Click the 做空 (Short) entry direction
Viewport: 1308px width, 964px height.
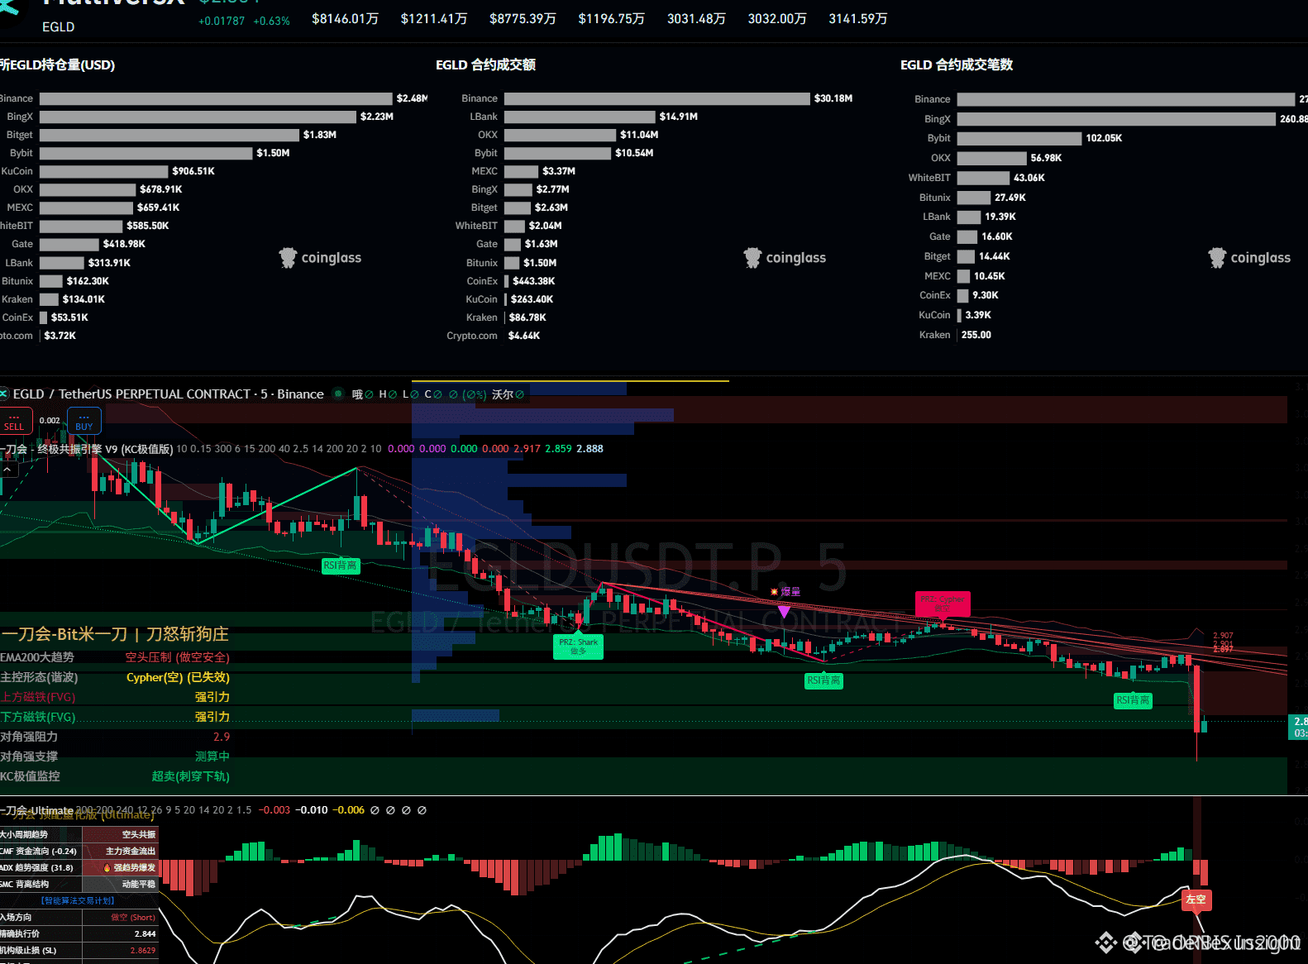(x=133, y=918)
